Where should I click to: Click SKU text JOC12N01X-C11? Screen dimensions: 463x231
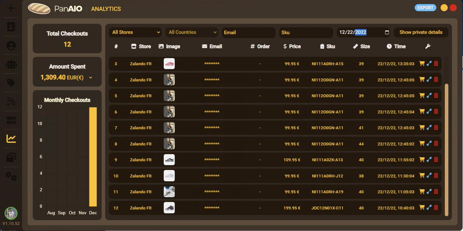pyautogui.click(x=327, y=208)
